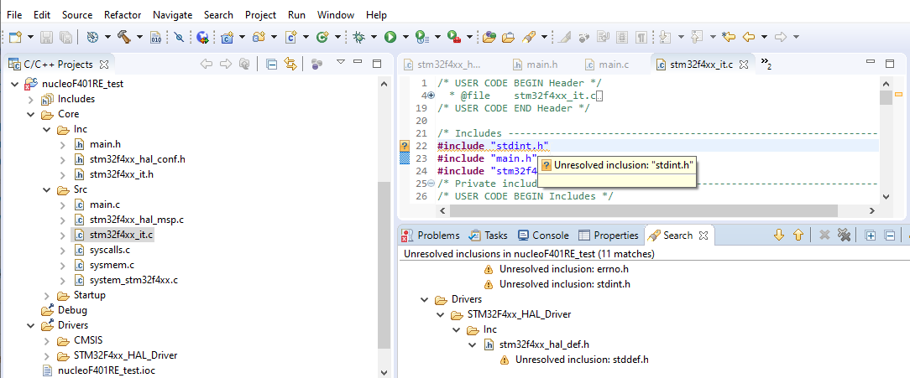The width and height of the screenshot is (910, 378).
Task: Click the New file toolbar icon
Action: (x=15, y=37)
